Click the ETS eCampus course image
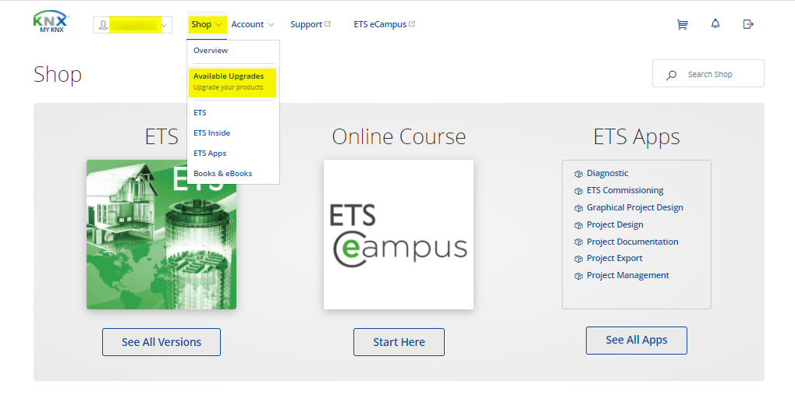This screenshot has width=795, height=406. (399, 235)
